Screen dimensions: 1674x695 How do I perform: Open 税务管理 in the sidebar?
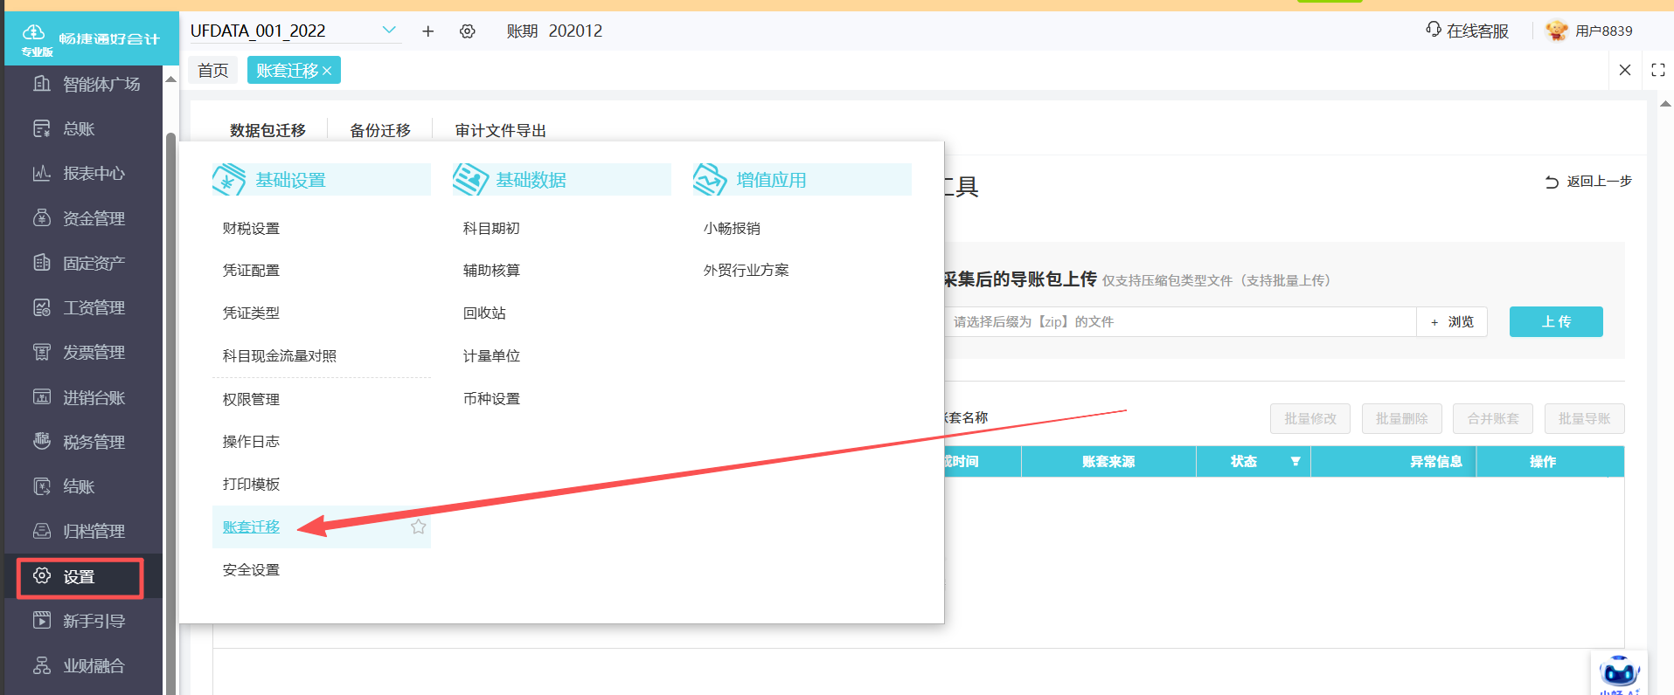94,442
